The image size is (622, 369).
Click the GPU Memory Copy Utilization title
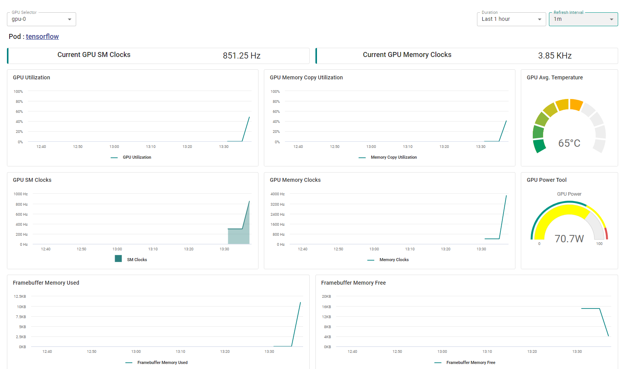[x=306, y=77]
